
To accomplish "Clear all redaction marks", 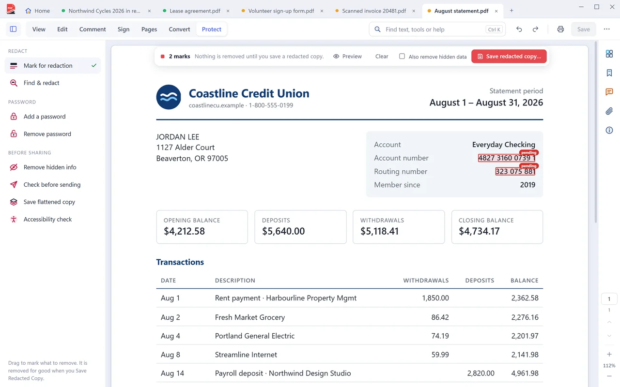I will pos(382,56).
